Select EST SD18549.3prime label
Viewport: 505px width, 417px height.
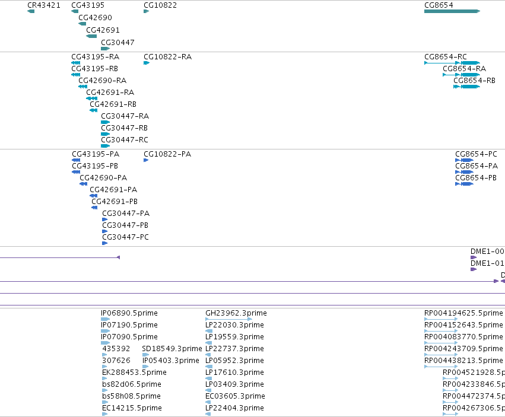172,349
